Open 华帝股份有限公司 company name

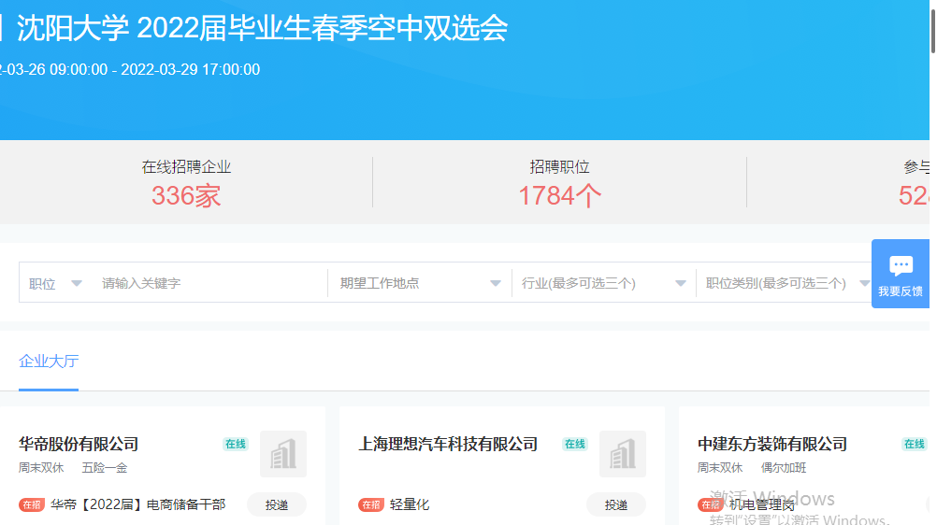tap(79, 445)
